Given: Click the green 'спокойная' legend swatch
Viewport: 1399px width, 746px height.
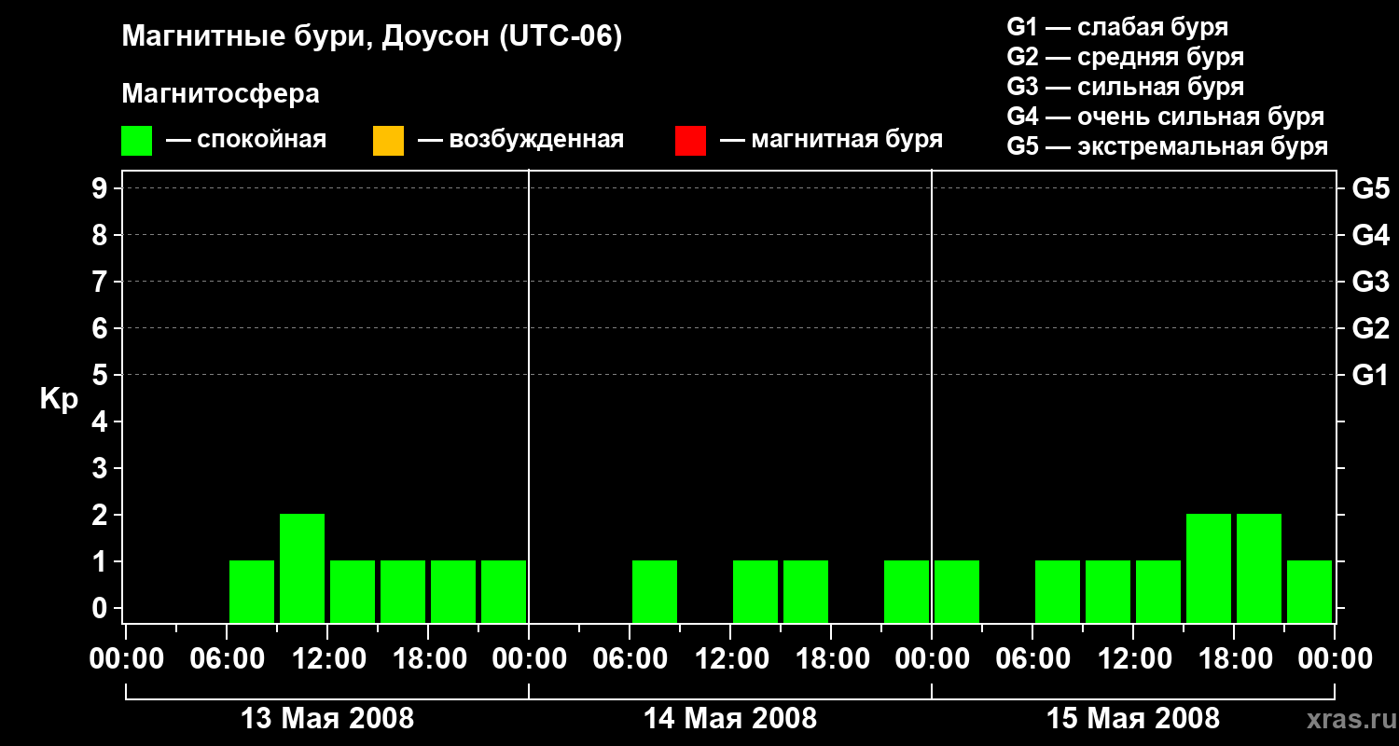Looking at the screenshot, I should [x=136, y=140].
